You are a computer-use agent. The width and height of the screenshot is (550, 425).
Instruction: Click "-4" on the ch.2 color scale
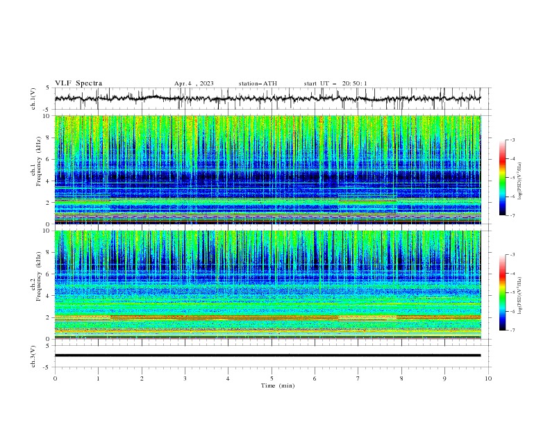(x=512, y=274)
